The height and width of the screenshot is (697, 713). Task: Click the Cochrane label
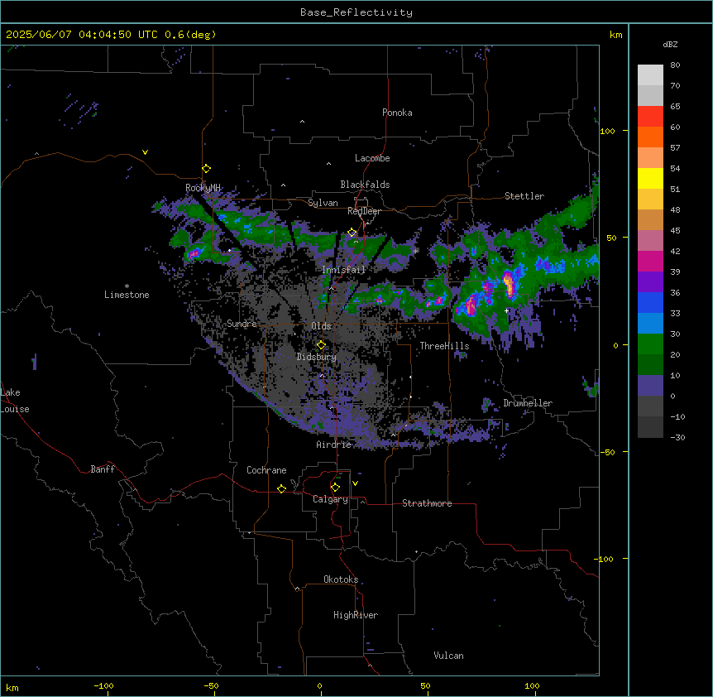pos(266,470)
